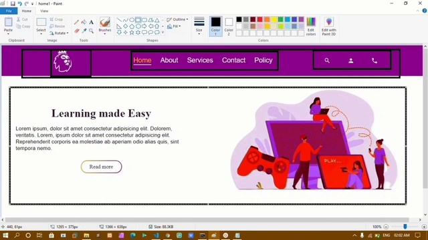428x240 pixels.
Task: Click the Crop button
Action: tap(56, 19)
